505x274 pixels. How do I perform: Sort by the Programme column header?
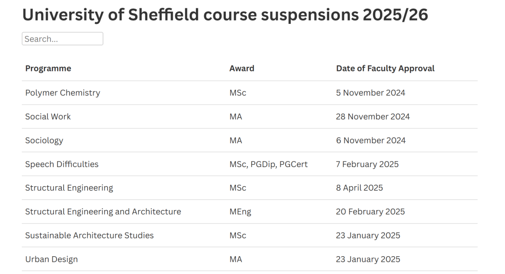click(x=48, y=69)
